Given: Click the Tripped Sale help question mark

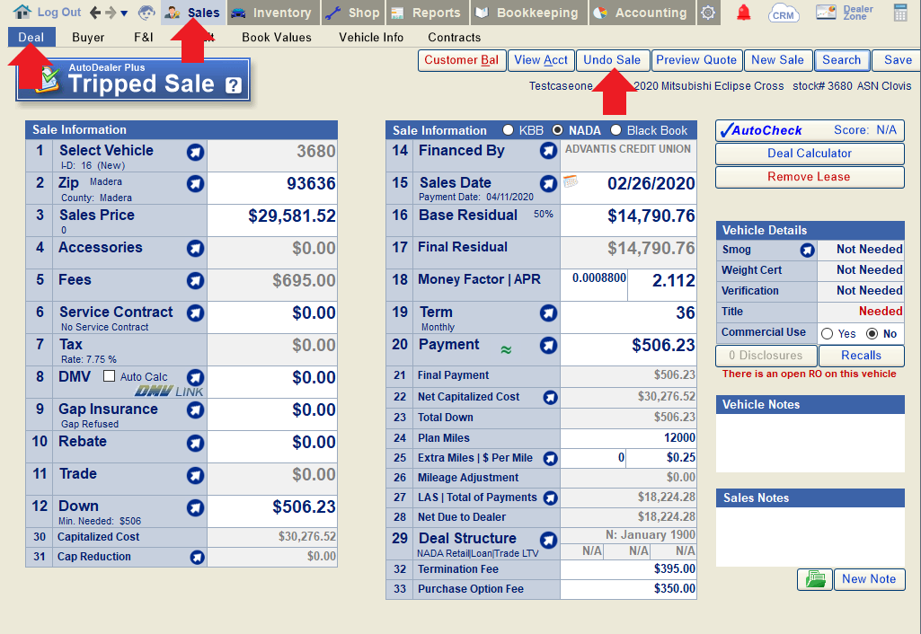Looking at the screenshot, I should (234, 85).
